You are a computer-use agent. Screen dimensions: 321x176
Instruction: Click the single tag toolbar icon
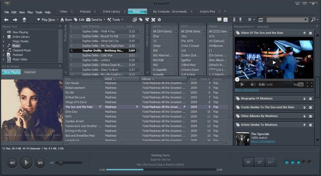[x=141, y=20]
